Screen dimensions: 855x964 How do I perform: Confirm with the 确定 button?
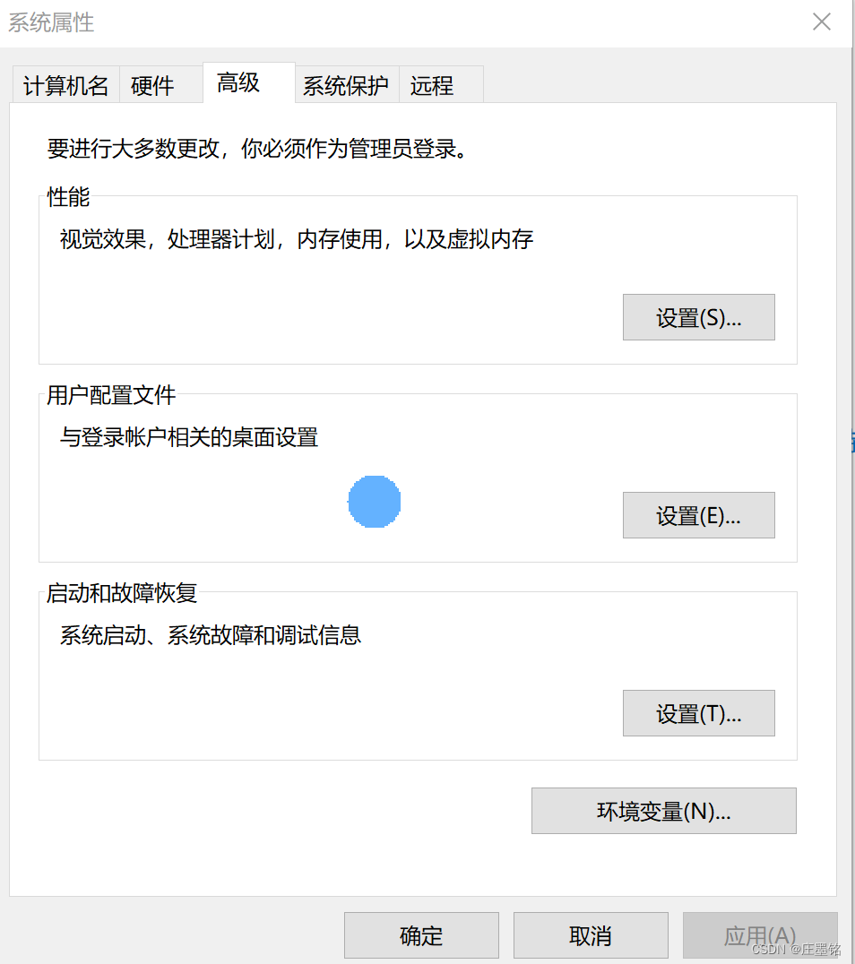pyautogui.click(x=421, y=935)
